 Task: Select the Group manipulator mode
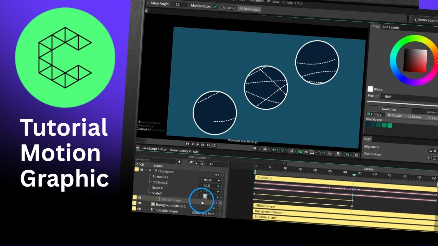pos(229,8)
